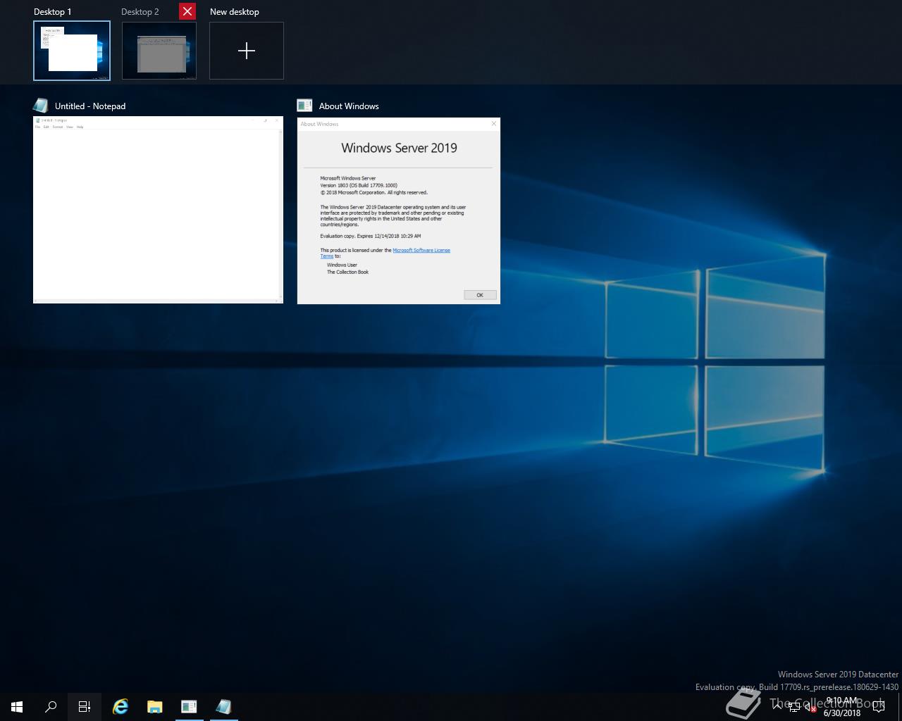902x721 pixels.
Task: Click "Desktop 2" label text
Action: [x=140, y=12]
